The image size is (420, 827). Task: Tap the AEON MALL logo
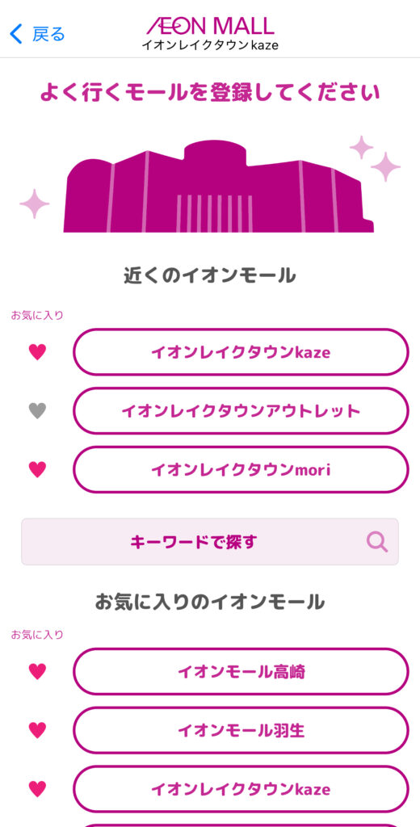(x=210, y=25)
